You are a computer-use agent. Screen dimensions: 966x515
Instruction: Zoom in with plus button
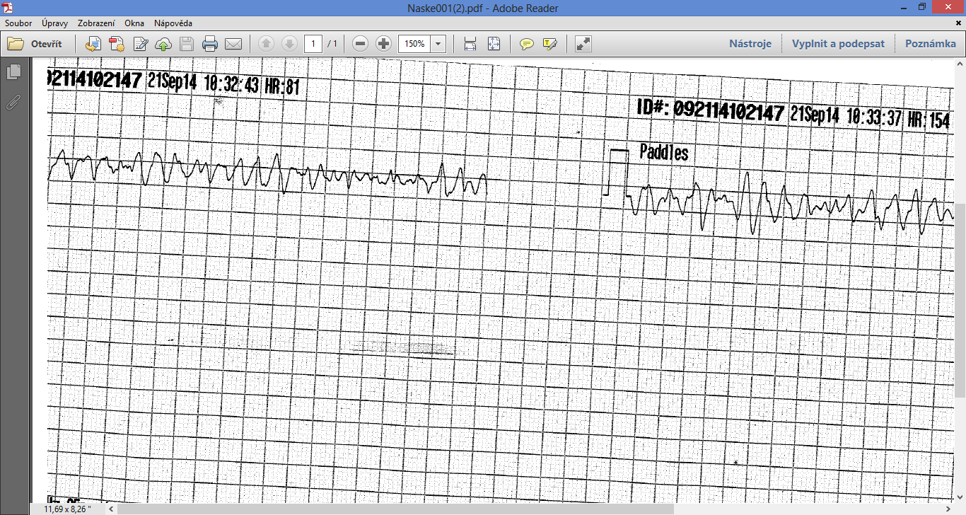tap(383, 44)
